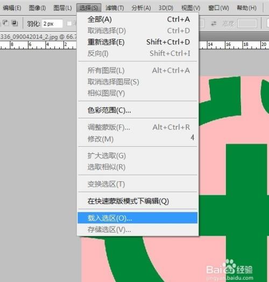Click 载入选区(O)... menu item
Screen dimensions: 269x282
[138, 218]
